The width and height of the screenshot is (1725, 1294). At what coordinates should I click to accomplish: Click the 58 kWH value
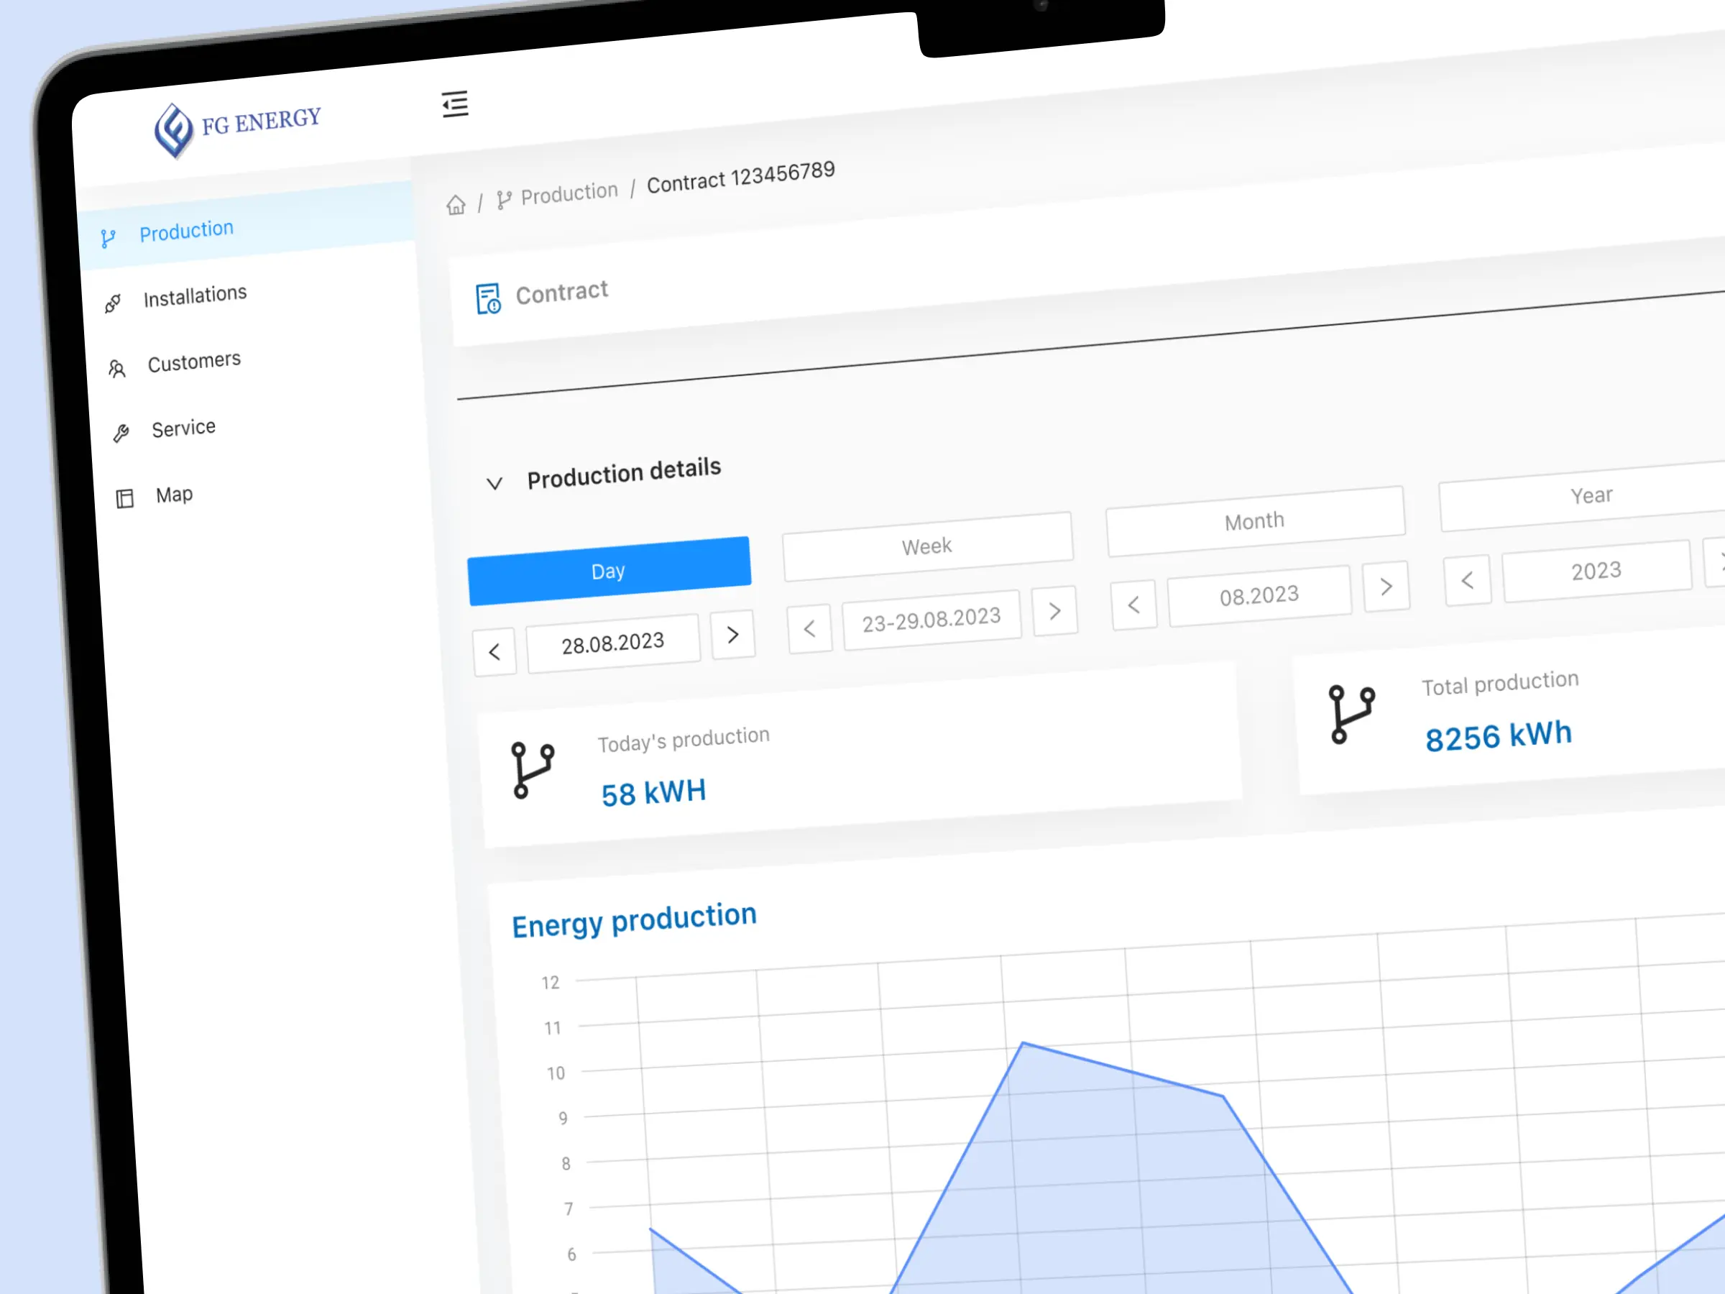(653, 792)
